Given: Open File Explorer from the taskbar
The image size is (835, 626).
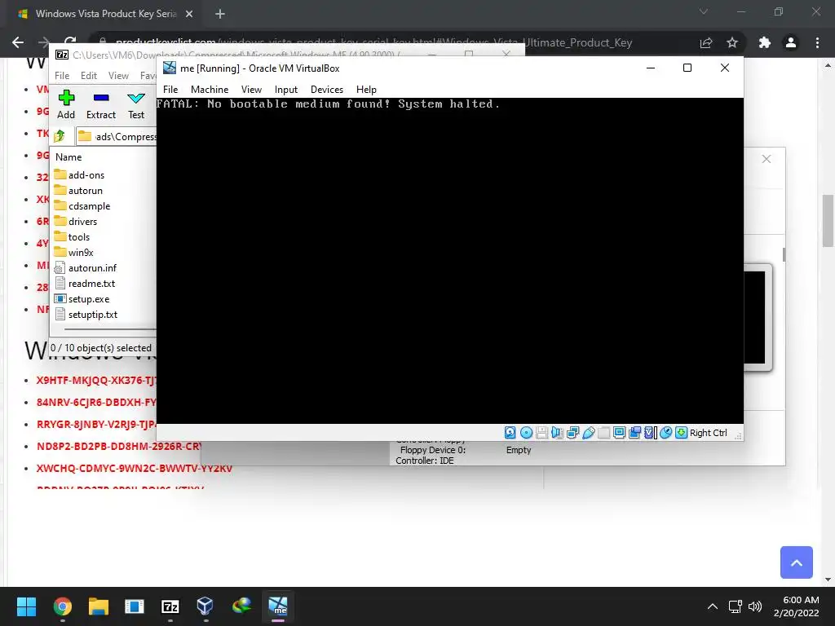Looking at the screenshot, I should click(99, 606).
